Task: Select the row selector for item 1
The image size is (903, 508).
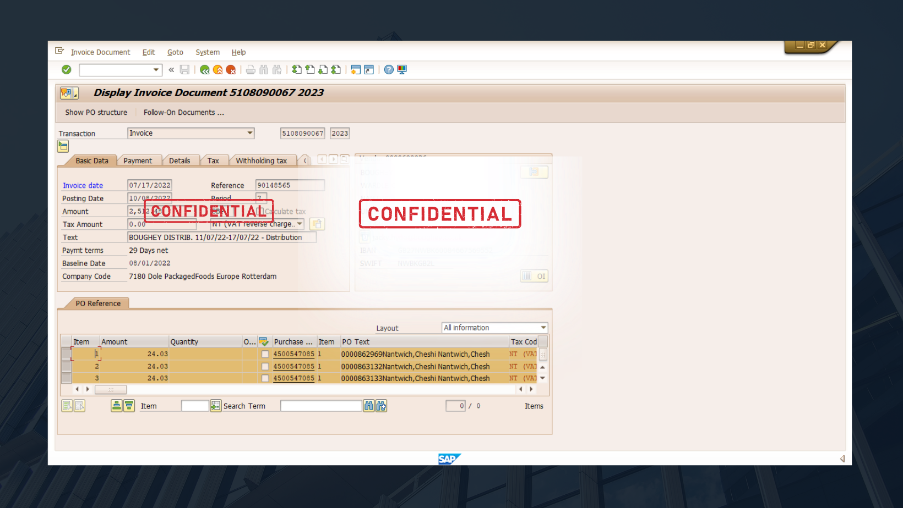Action: [66, 354]
